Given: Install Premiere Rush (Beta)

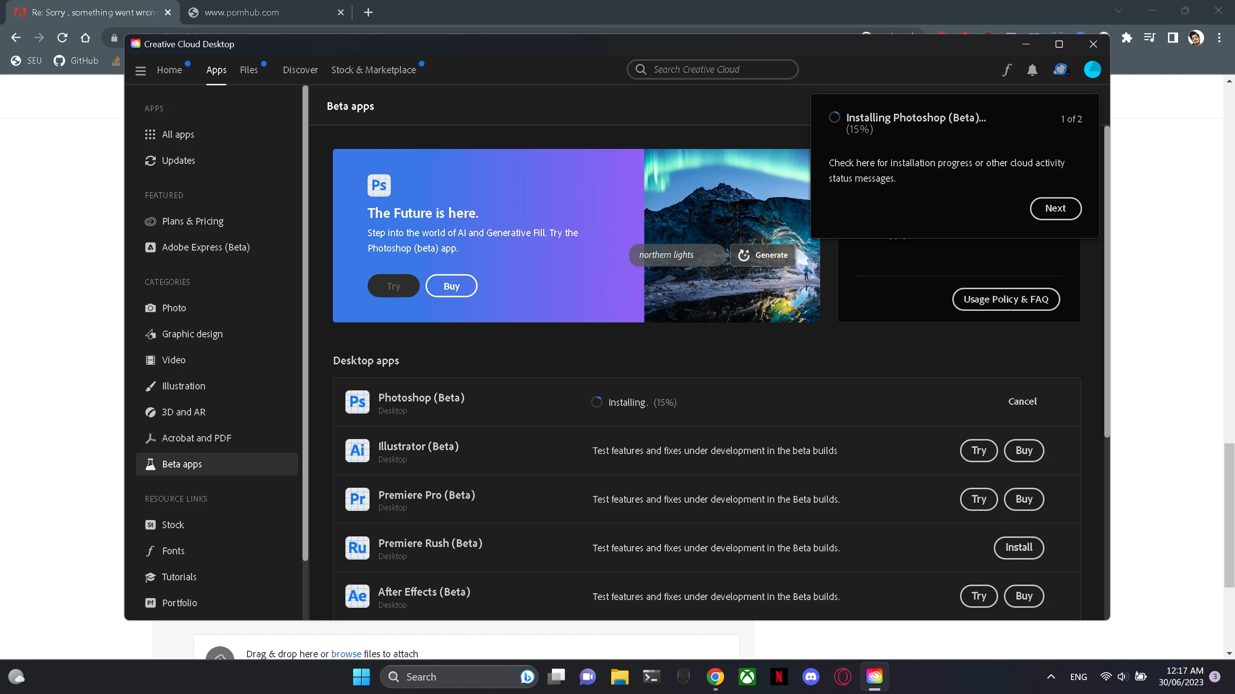Looking at the screenshot, I should point(1018,547).
